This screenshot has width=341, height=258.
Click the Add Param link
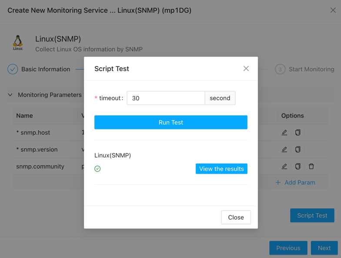click(x=295, y=182)
